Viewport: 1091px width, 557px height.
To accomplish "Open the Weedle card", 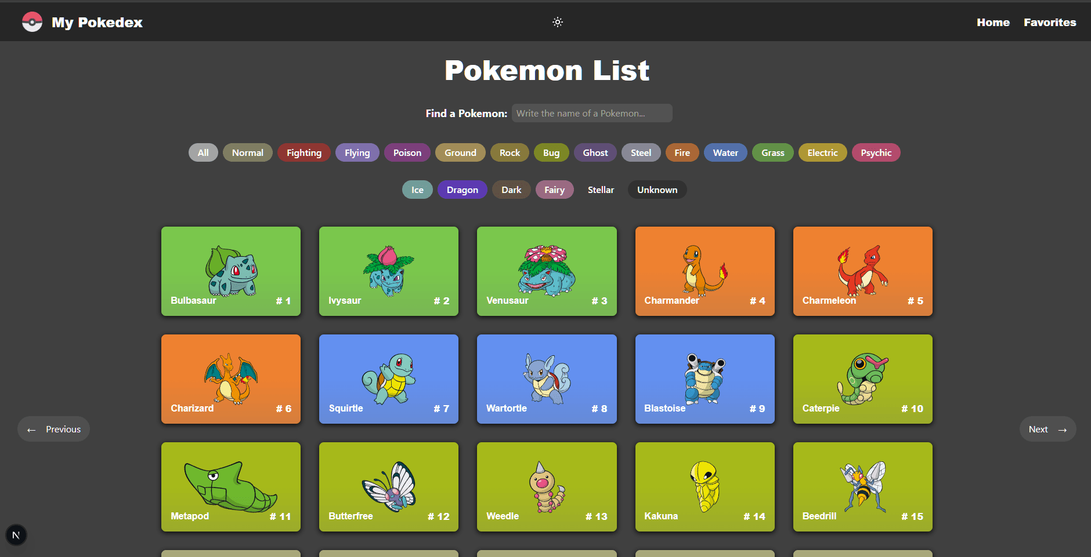I will pos(547,487).
